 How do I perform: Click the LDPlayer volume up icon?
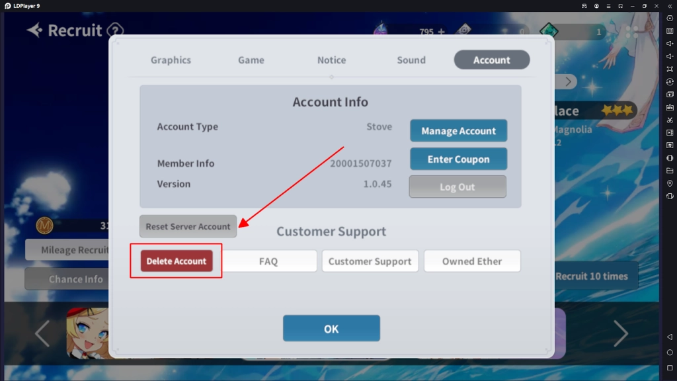670,44
